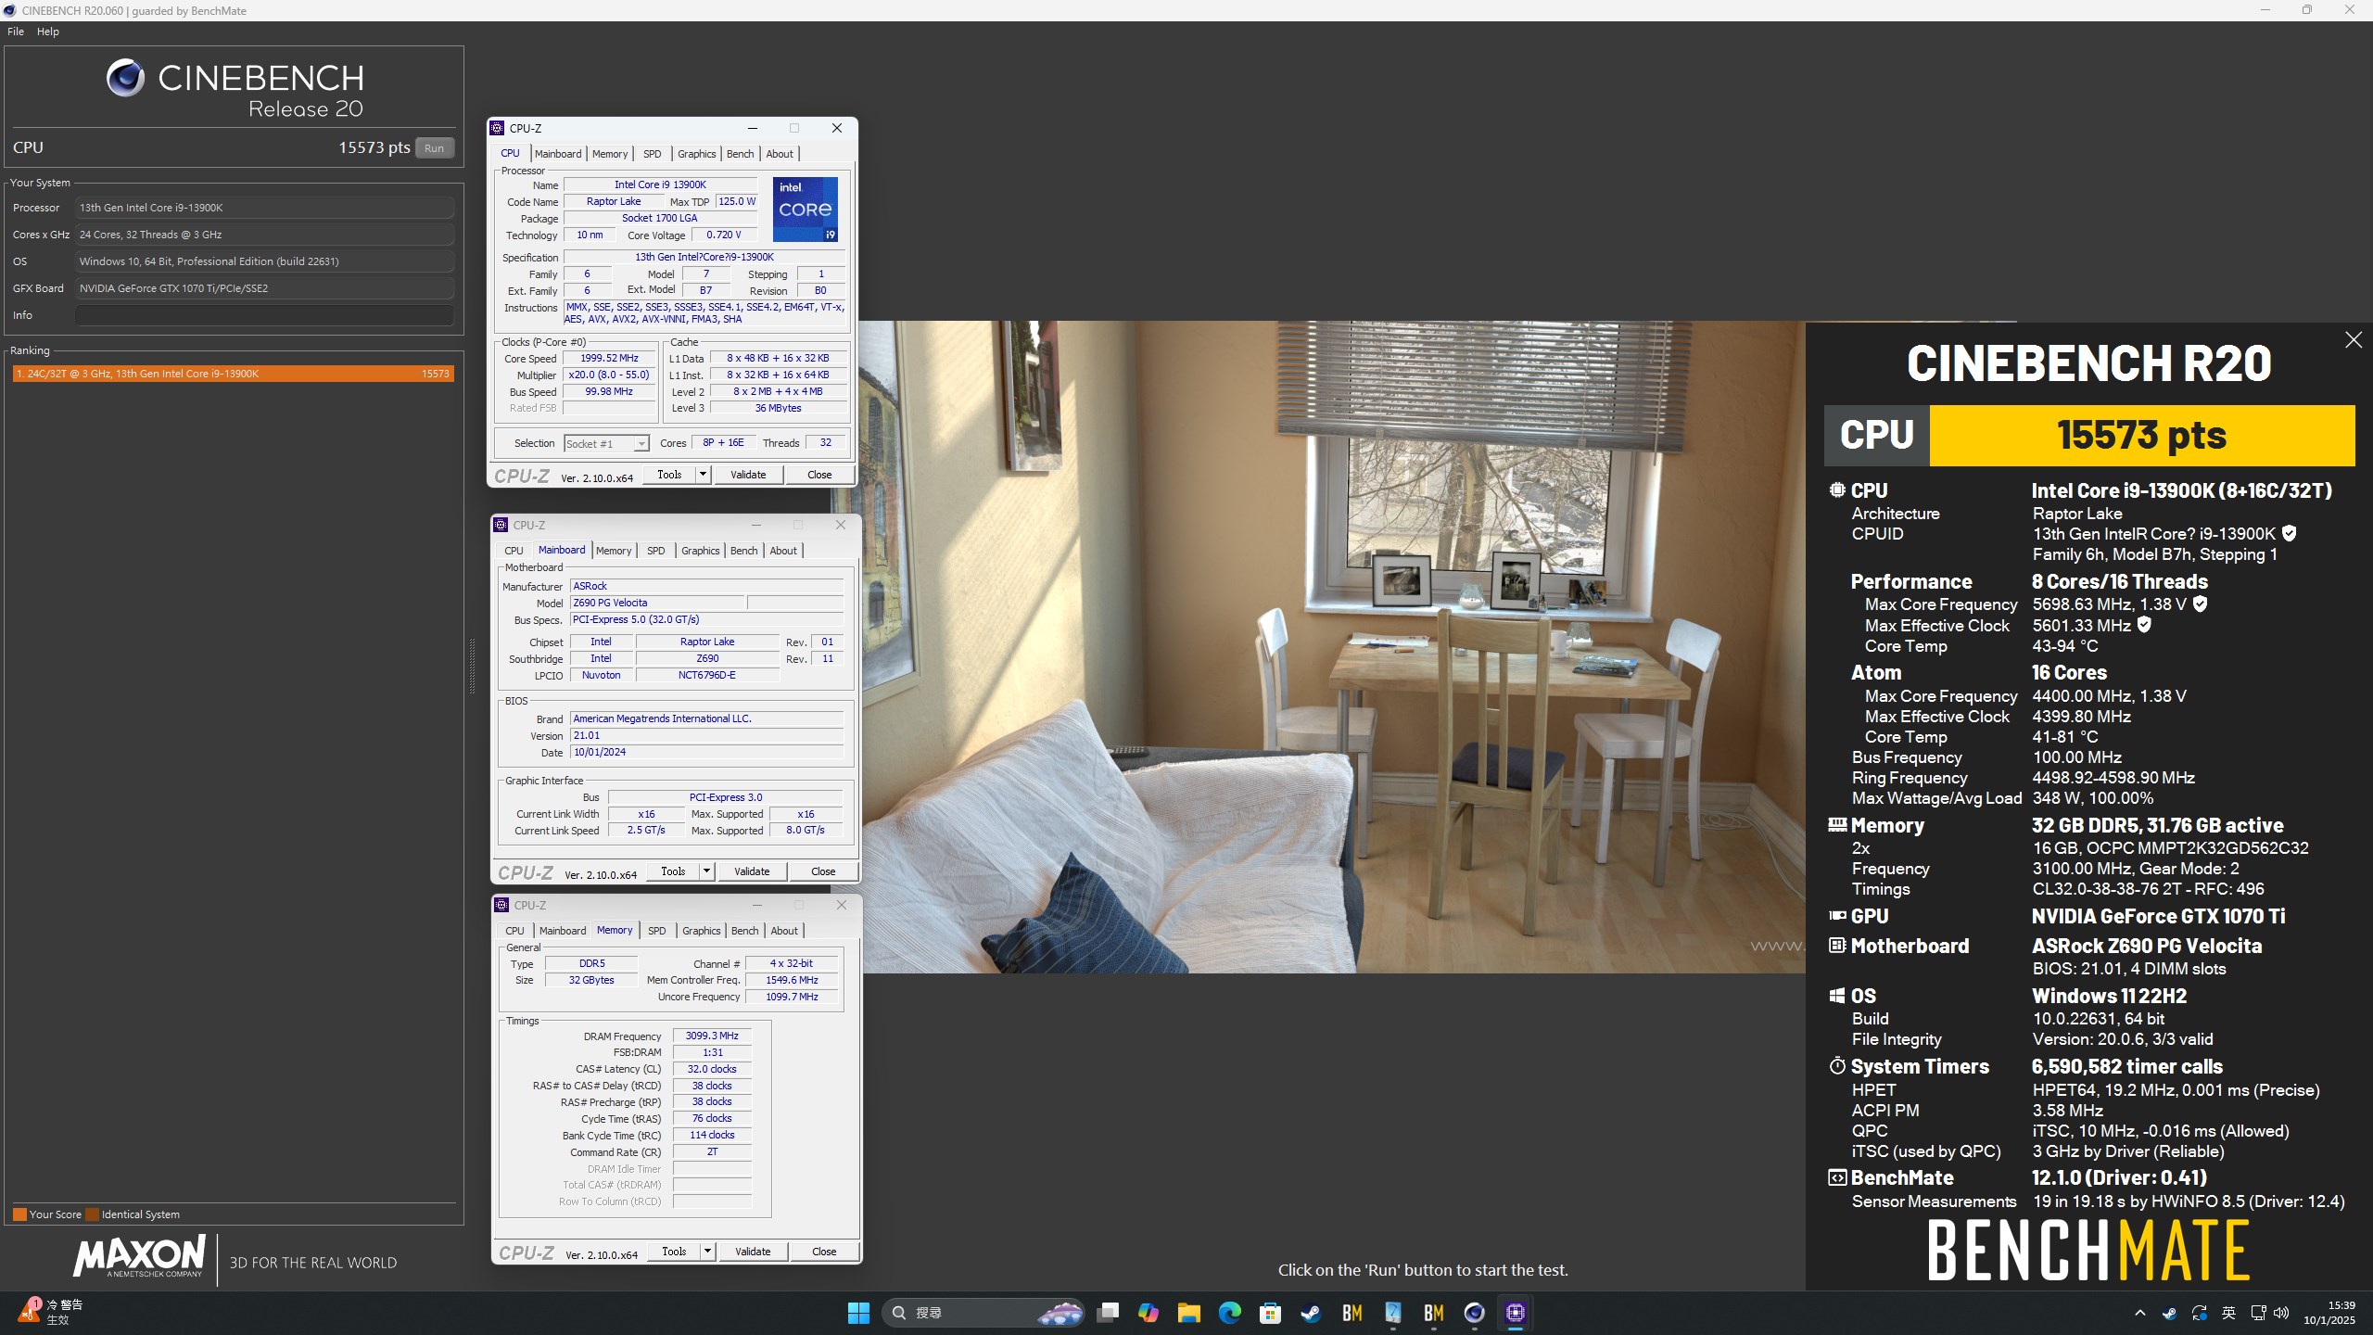This screenshot has height=1335, width=2373.
Task: Open the volume control from the tray
Action: click(2281, 1313)
